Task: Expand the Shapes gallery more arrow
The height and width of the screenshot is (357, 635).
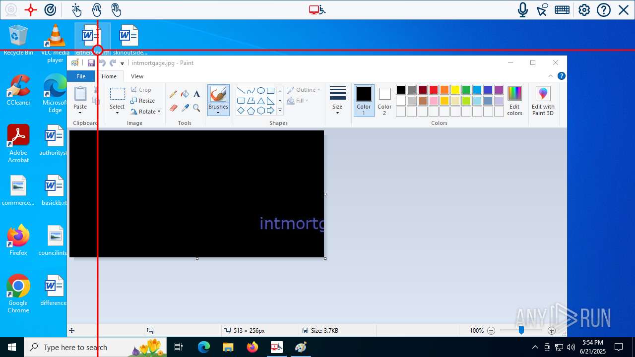Action: click(x=280, y=112)
